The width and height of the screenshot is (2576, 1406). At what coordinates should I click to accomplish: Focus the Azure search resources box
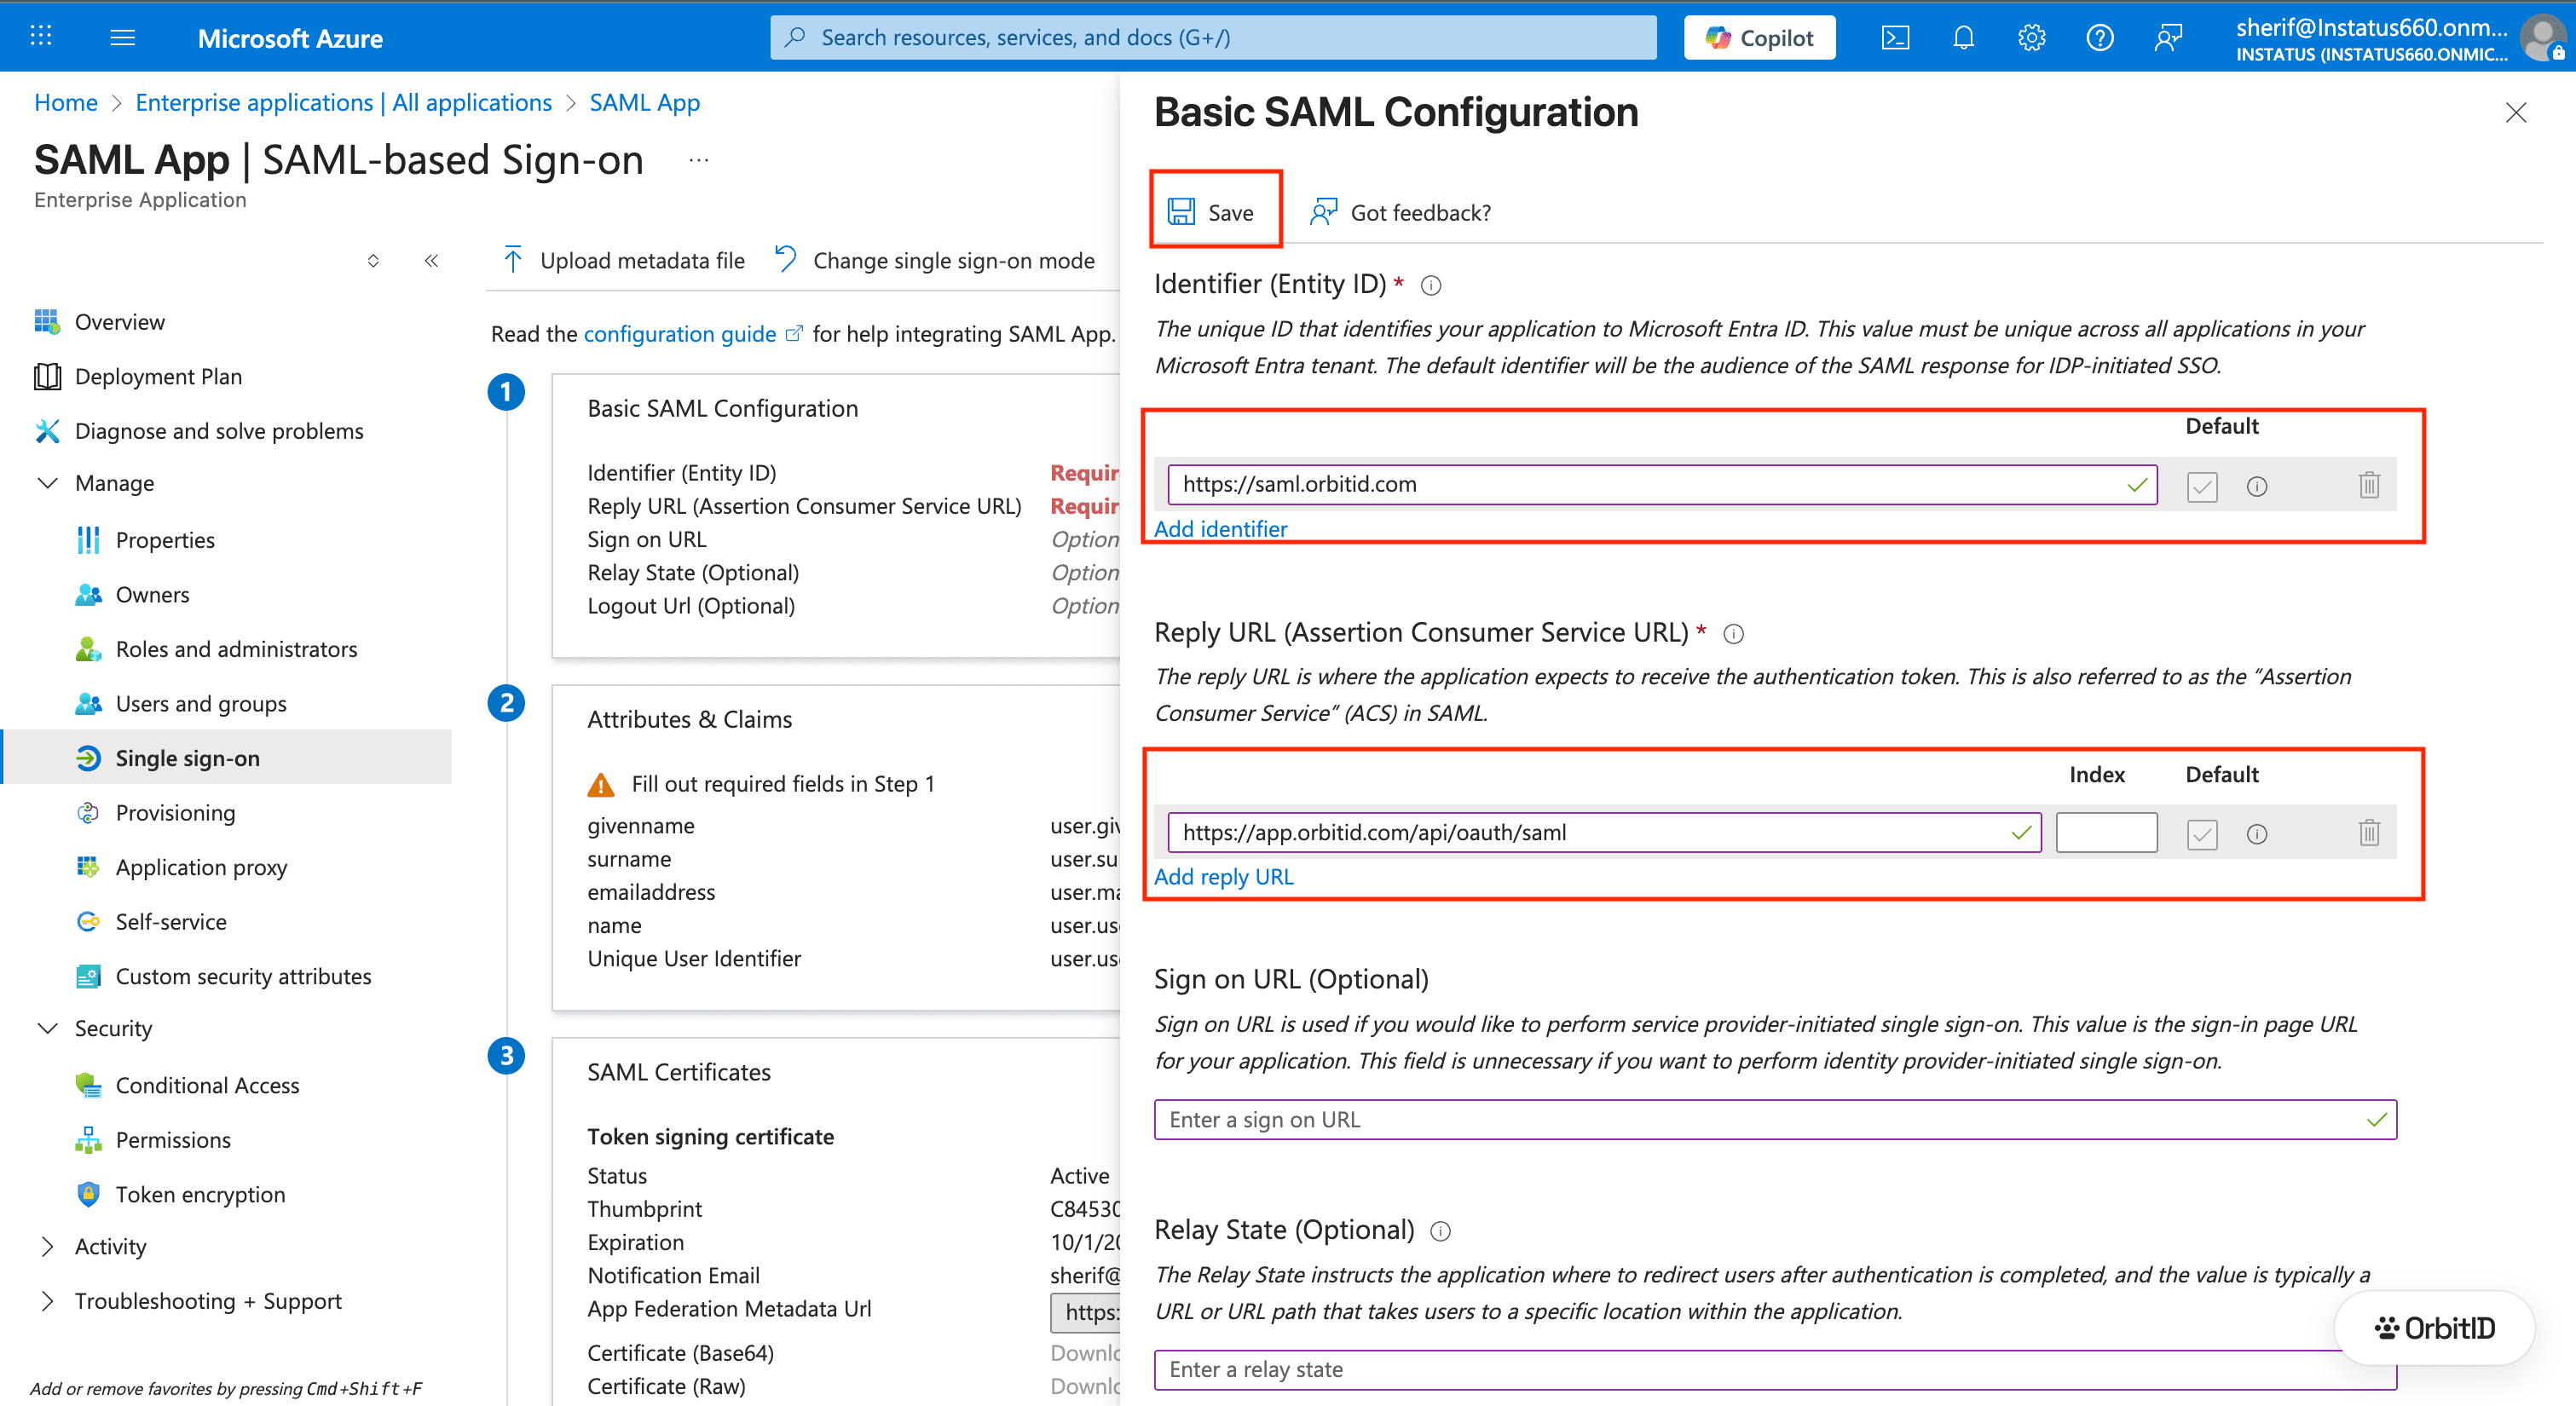[x=1213, y=38]
